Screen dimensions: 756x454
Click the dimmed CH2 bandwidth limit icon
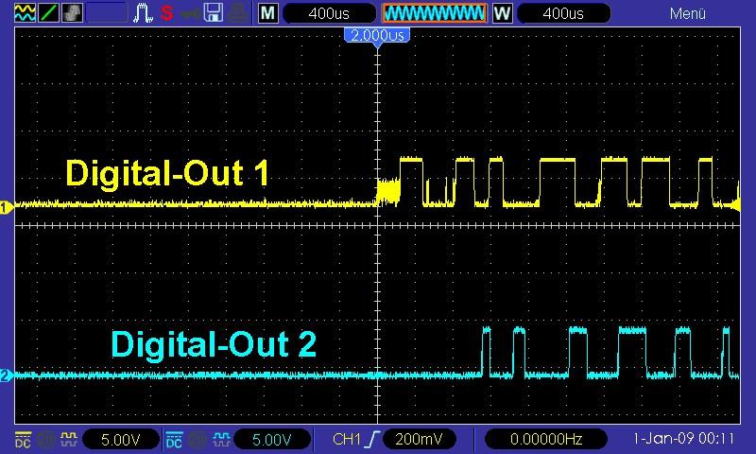click(x=198, y=439)
